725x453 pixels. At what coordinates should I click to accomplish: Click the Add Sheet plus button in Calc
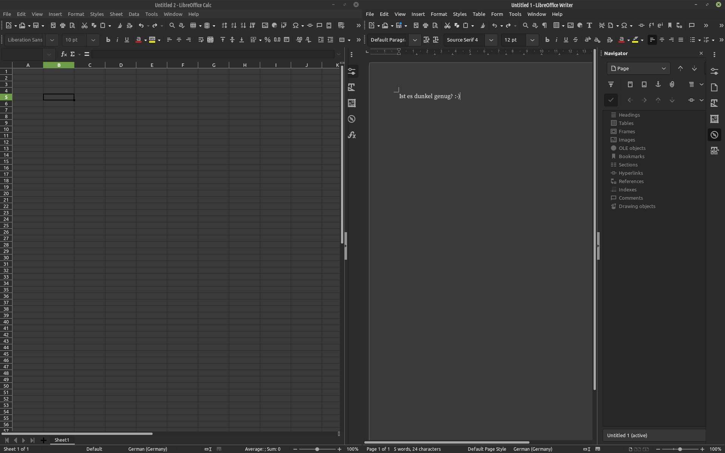44,440
